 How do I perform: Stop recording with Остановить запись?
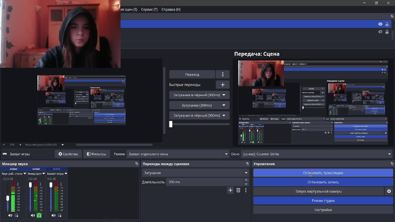323,182
